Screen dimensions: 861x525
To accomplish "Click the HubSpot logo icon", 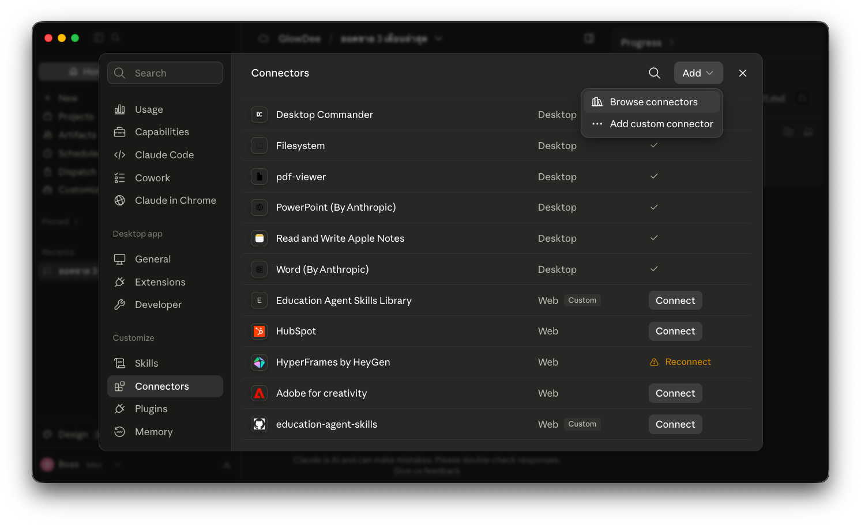I will click(260, 331).
